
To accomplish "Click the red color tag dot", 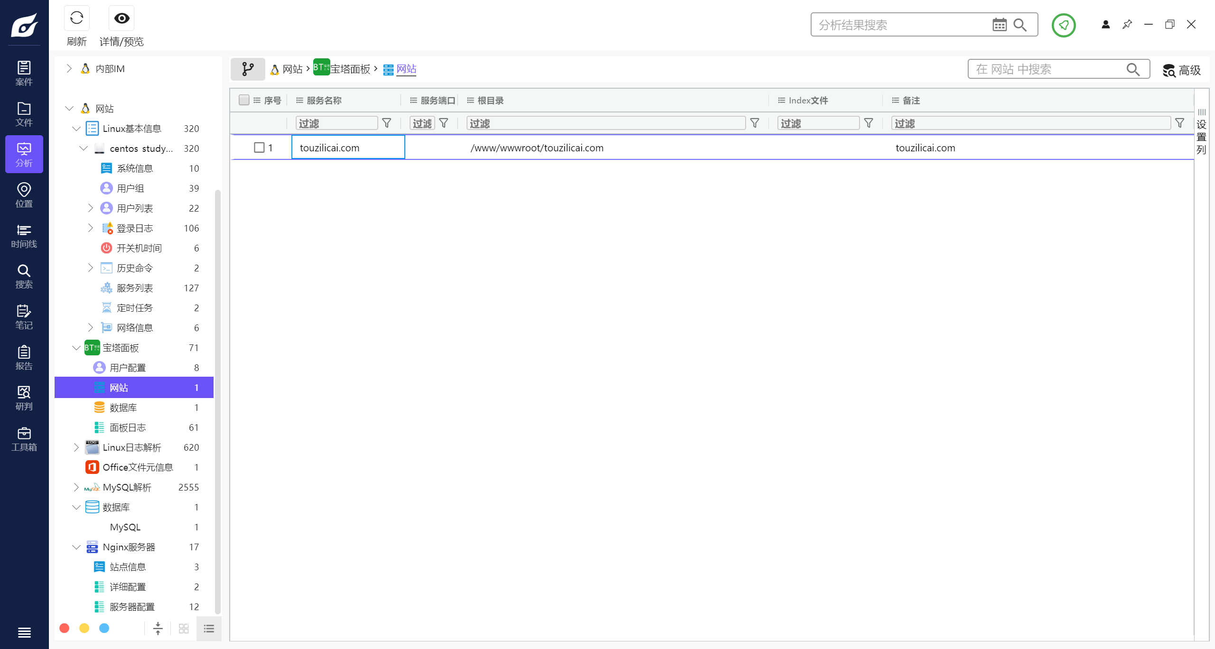I will (x=65, y=628).
